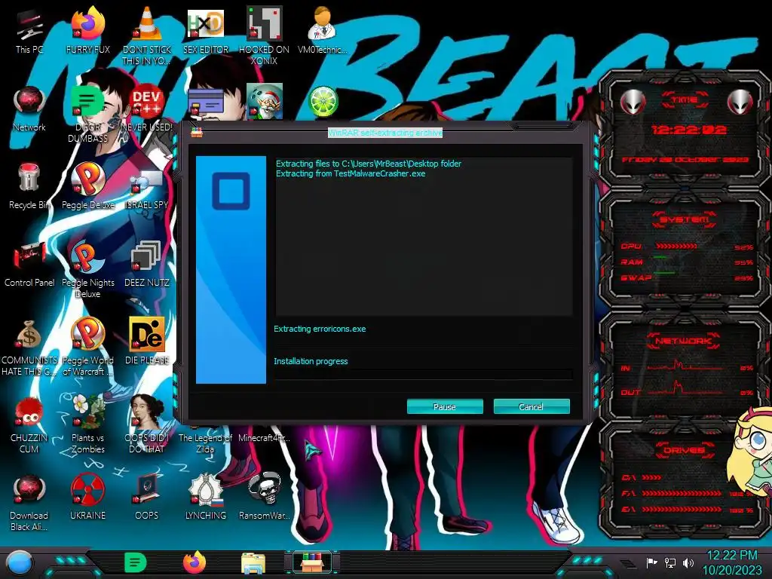Image resolution: width=772 pixels, height=579 pixels.
Task: Open the Firefox FURRY FUX shortcut
Action: click(x=88, y=31)
